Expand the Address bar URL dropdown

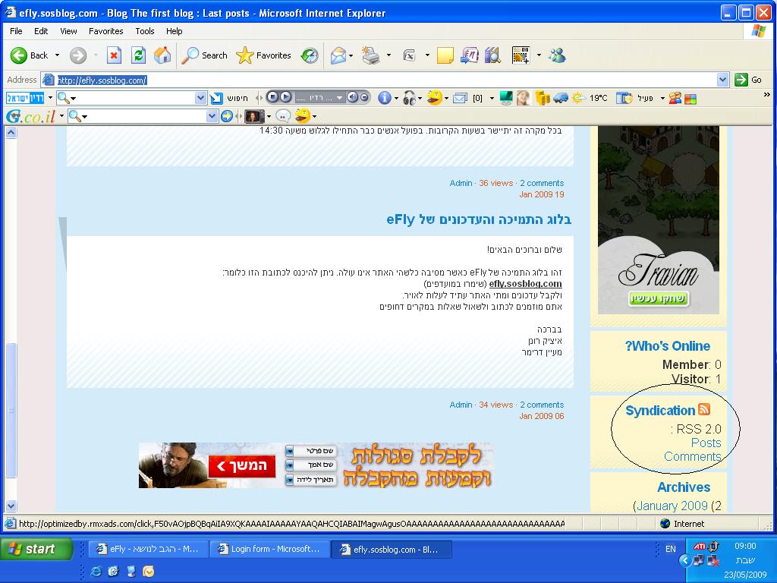(722, 79)
